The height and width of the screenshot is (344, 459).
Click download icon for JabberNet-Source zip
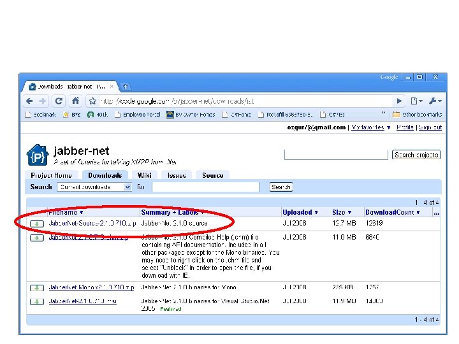pyautogui.click(x=37, y=224)
